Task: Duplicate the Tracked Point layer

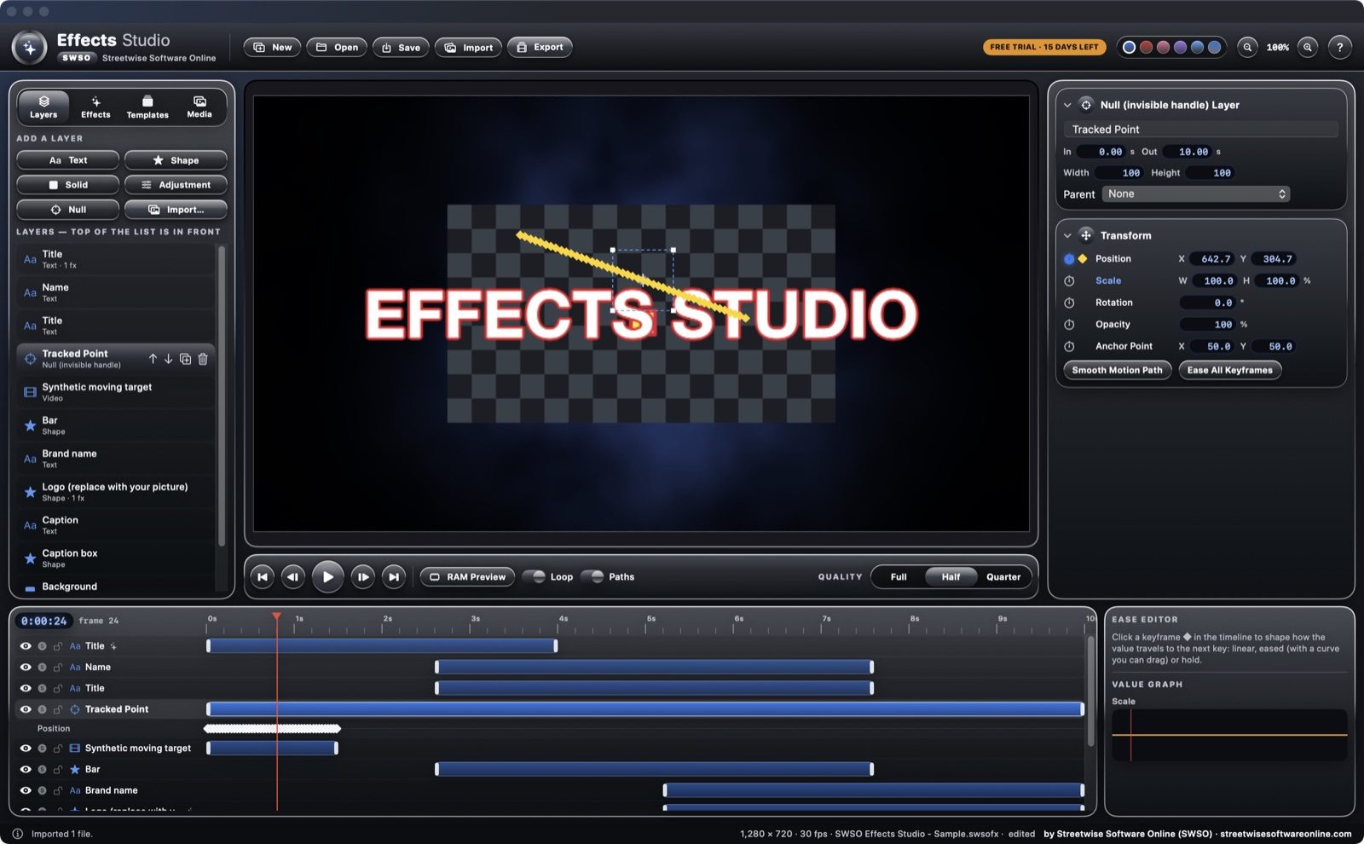Action: [x=185, y=359]
